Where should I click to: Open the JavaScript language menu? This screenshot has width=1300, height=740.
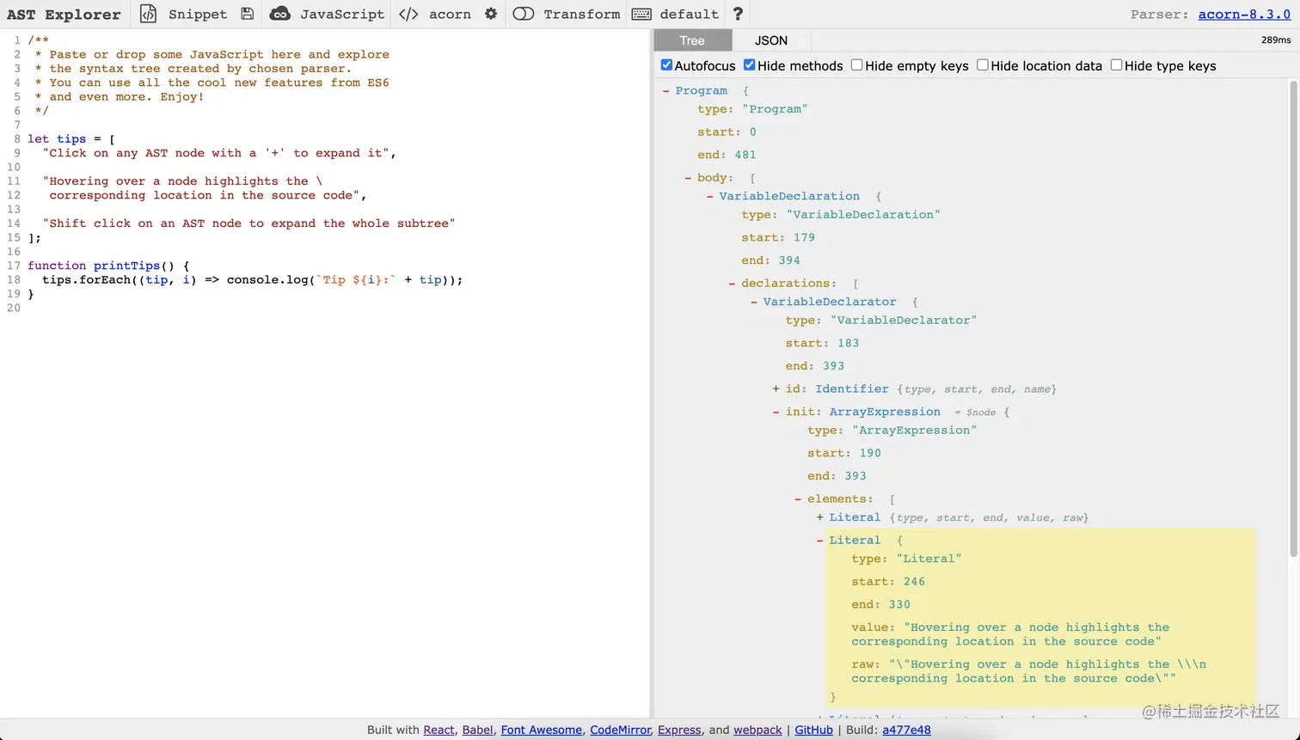[342, 14]
